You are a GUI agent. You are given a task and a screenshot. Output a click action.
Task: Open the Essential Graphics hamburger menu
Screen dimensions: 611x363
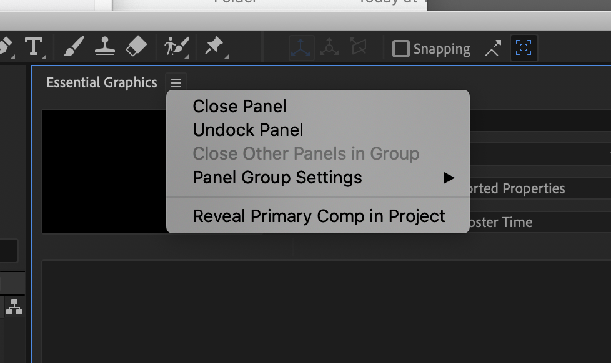[x=176, y=82]
